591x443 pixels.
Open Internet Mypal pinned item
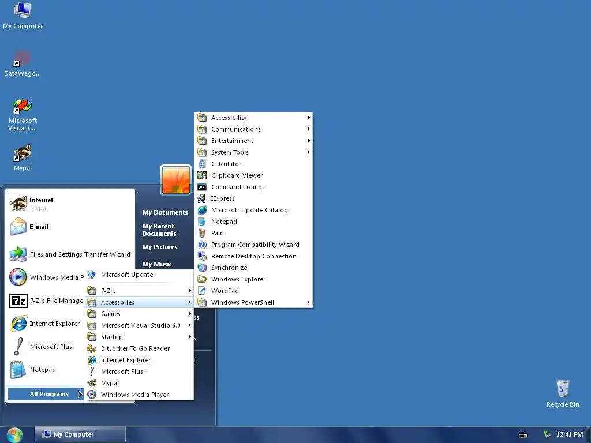(70, 204)
